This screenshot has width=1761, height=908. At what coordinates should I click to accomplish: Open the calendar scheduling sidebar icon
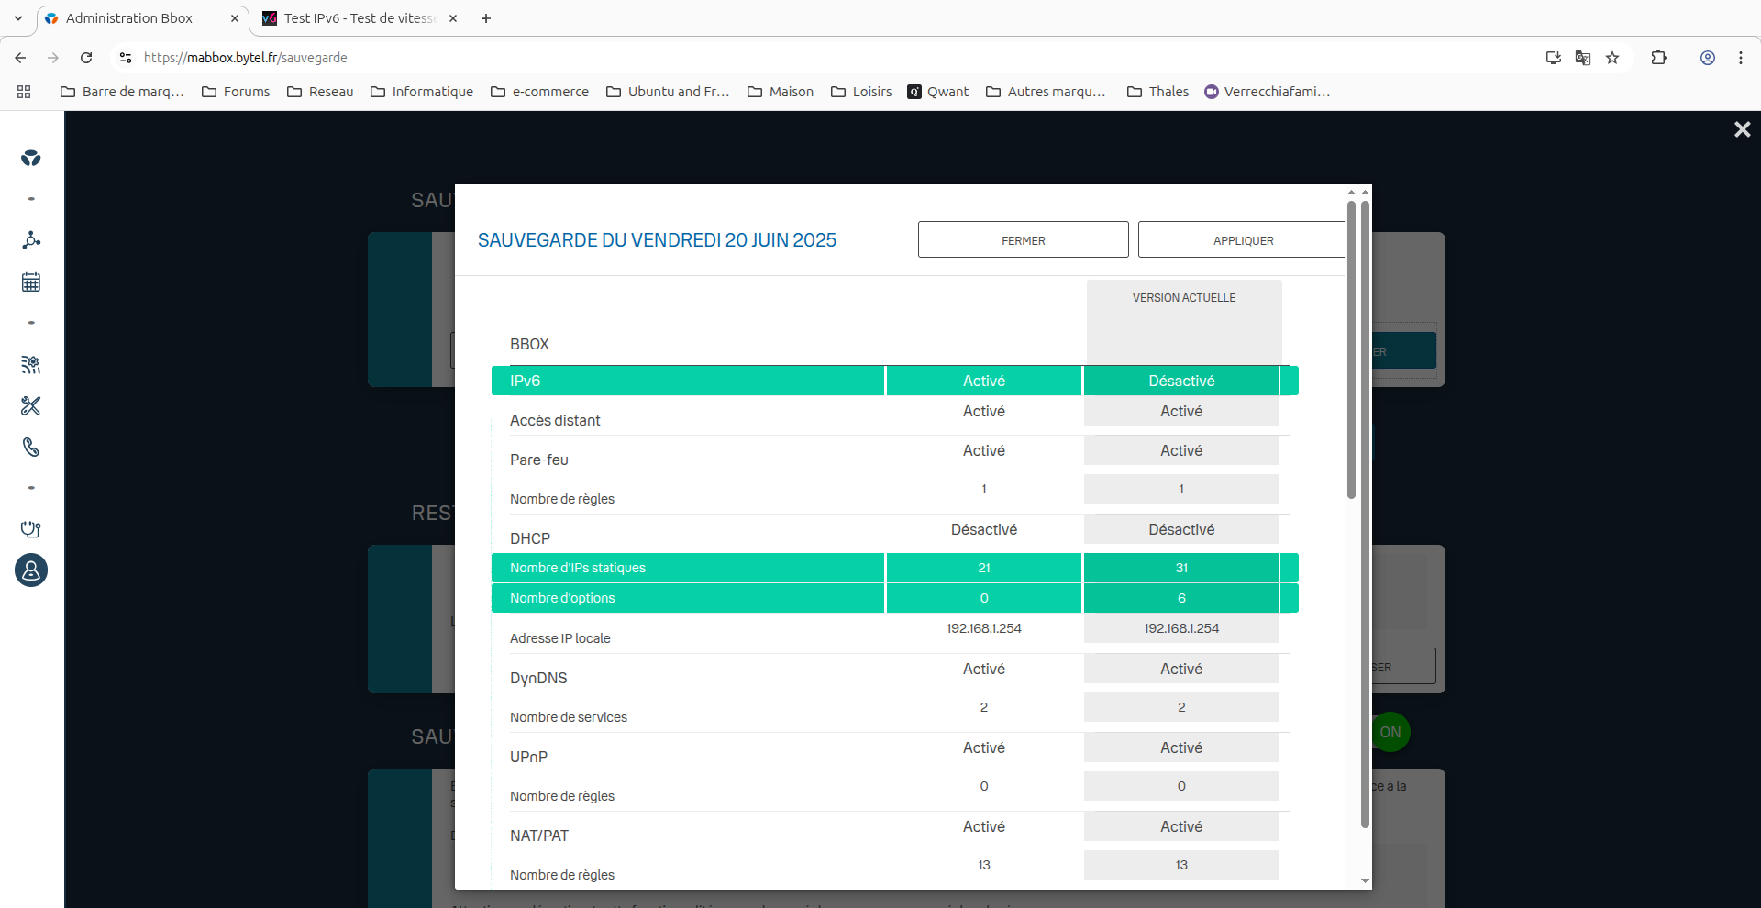tap(31, 282)
